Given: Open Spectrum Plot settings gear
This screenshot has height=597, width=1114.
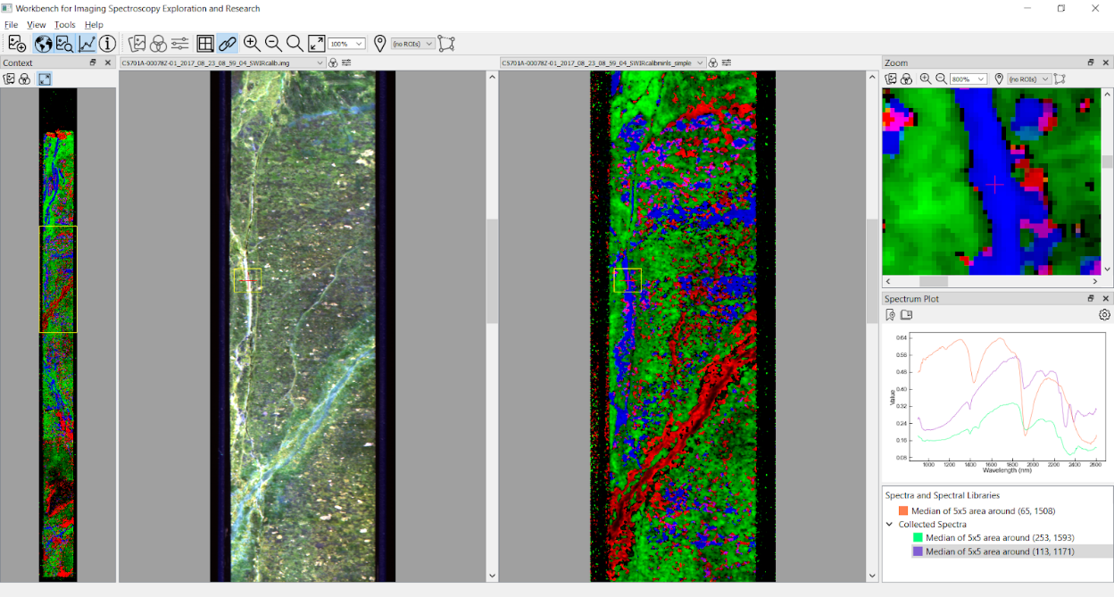Looking at the screenshot, I should pyautogui.click(x=1104, y=315).
